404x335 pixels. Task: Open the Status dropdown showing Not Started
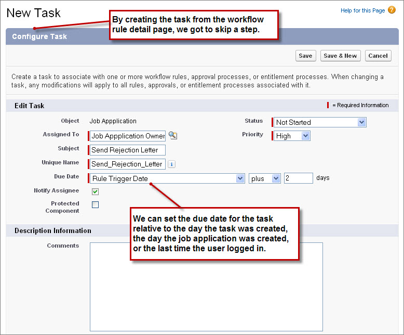click(320, 122)
